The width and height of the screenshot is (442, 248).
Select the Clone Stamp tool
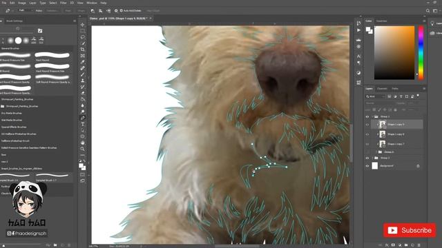[83, 81]
